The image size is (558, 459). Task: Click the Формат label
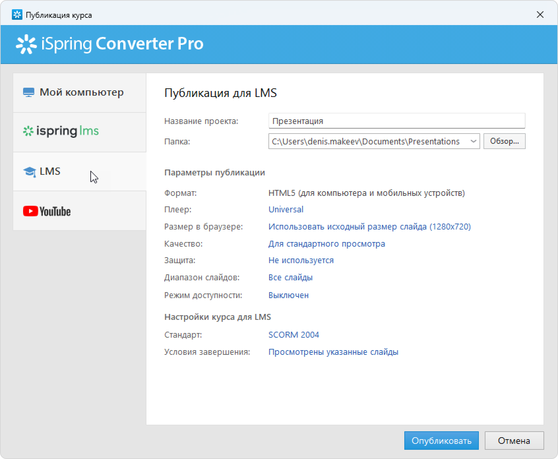point(180,193)
